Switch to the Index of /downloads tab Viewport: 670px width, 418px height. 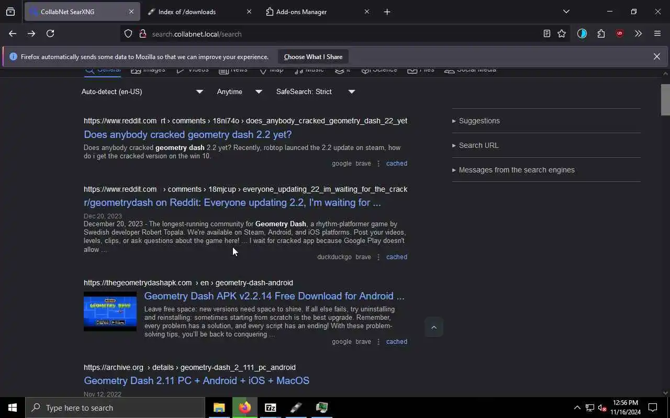pyautogui.click(x=199, y=11)
